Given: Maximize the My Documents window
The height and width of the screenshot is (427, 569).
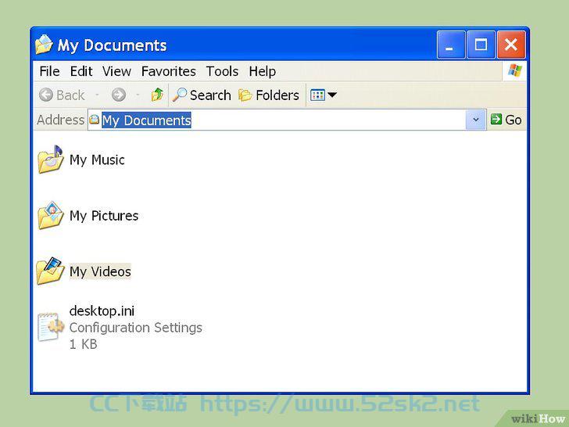Looking at the screenshot, I should [x=481, y=45].
